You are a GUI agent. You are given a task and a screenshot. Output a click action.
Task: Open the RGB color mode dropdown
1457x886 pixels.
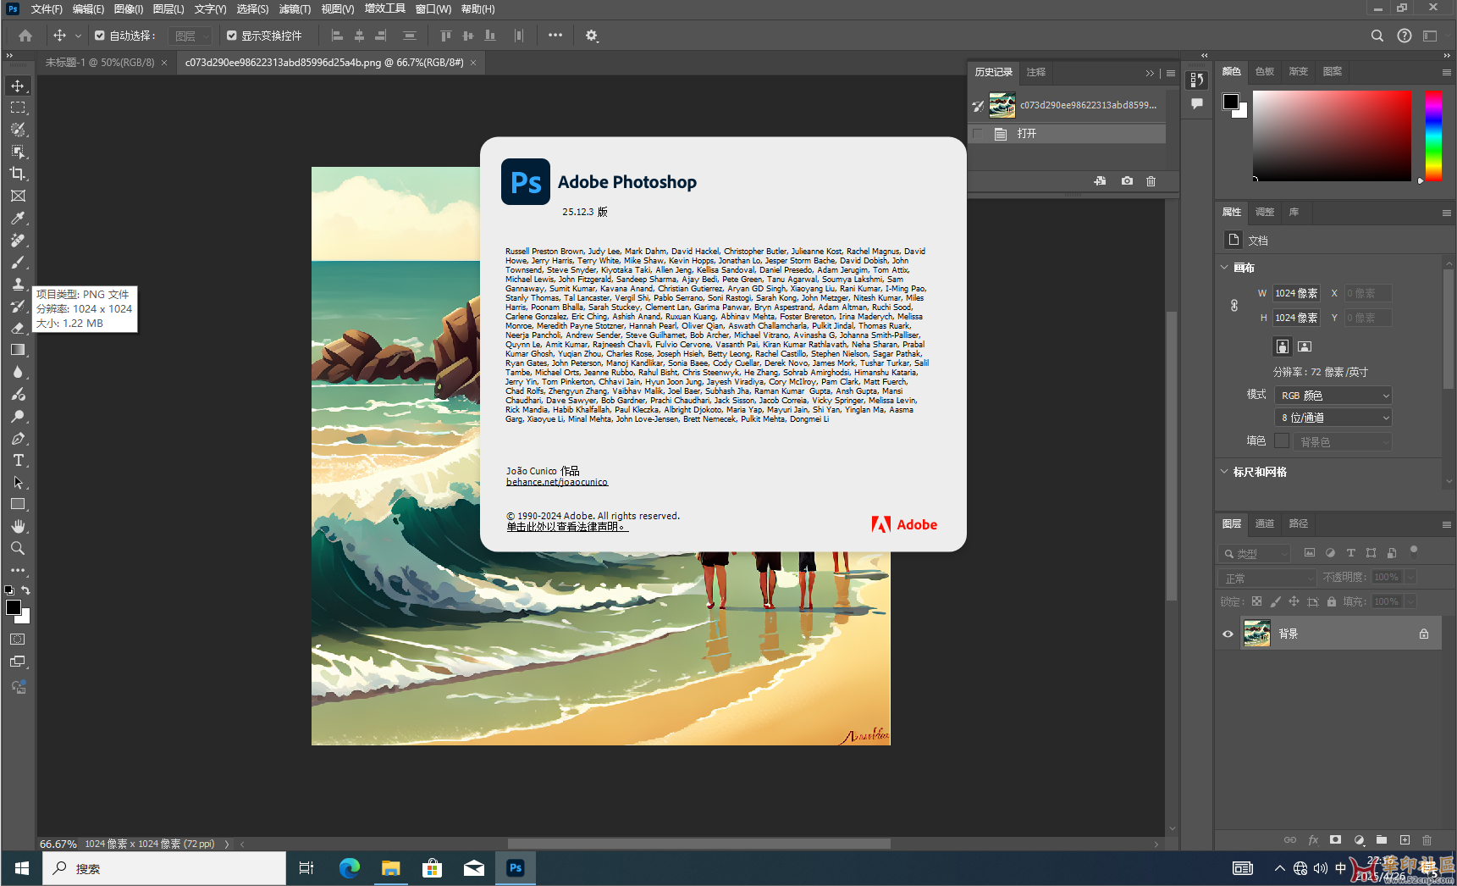click(1333, 396)
